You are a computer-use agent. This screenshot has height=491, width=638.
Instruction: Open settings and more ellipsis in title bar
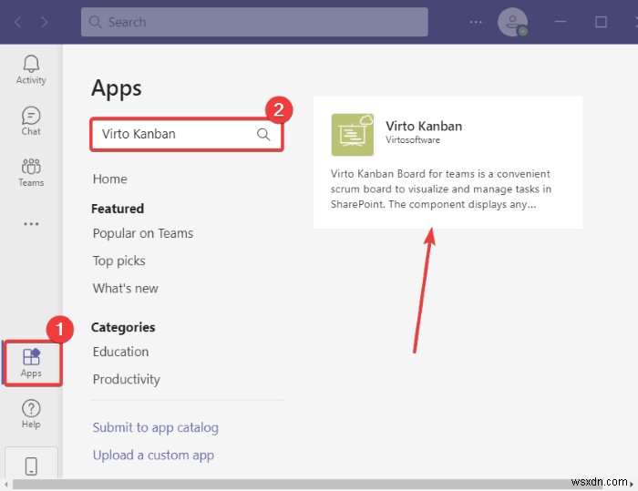click(475, 22)
